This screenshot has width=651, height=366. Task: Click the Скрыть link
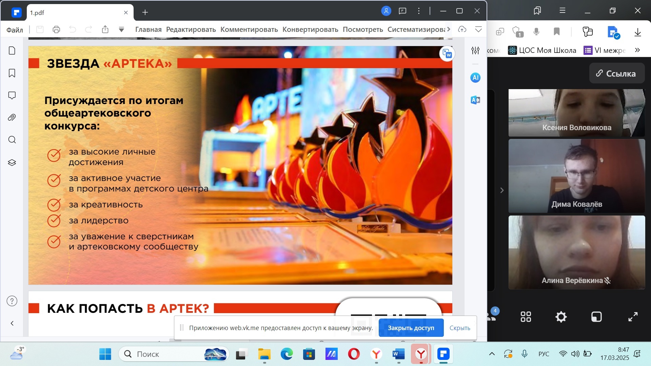[x=460, y=328]
